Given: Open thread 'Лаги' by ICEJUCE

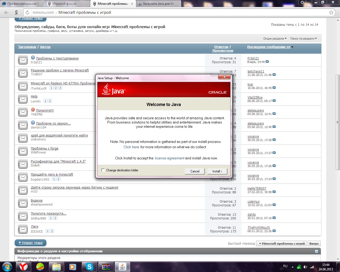Looking at the screenshot, I should pos(35,226).
